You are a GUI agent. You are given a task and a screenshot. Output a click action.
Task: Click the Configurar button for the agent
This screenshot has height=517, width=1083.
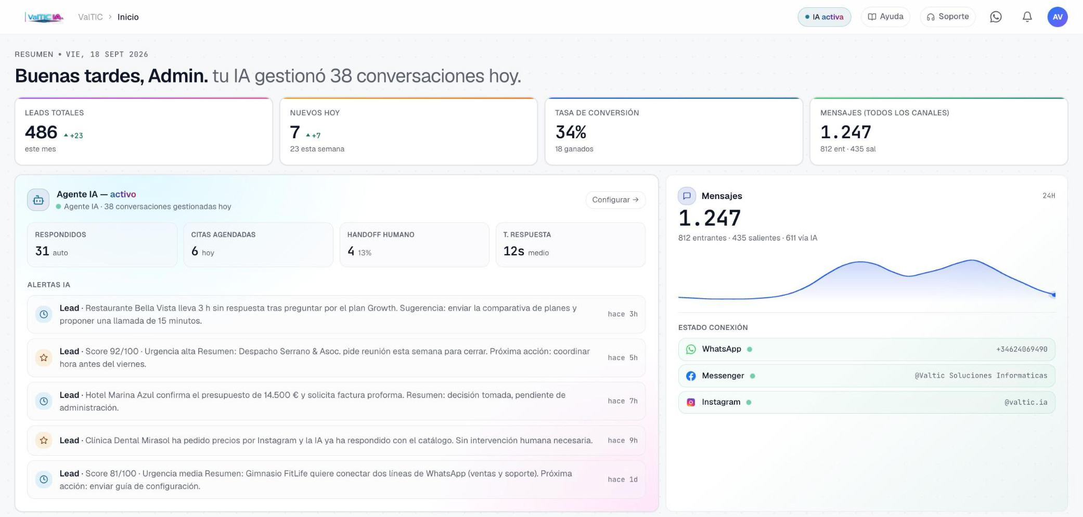(x=615, y=200)
